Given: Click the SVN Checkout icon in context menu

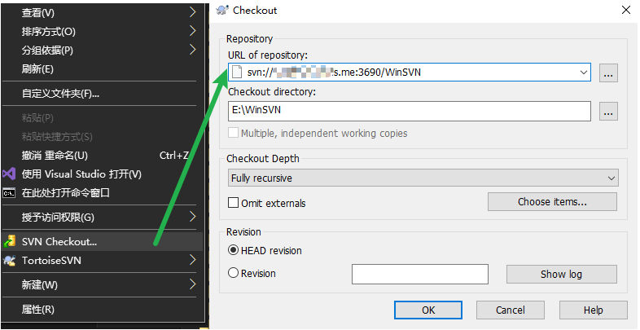Looking at the screenshot, I should click(9, 241).
